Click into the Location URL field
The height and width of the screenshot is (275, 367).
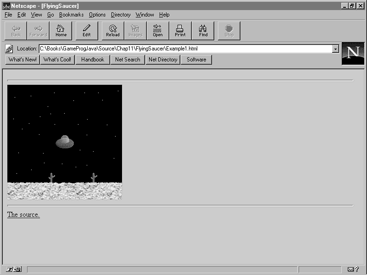coord(183,49)
